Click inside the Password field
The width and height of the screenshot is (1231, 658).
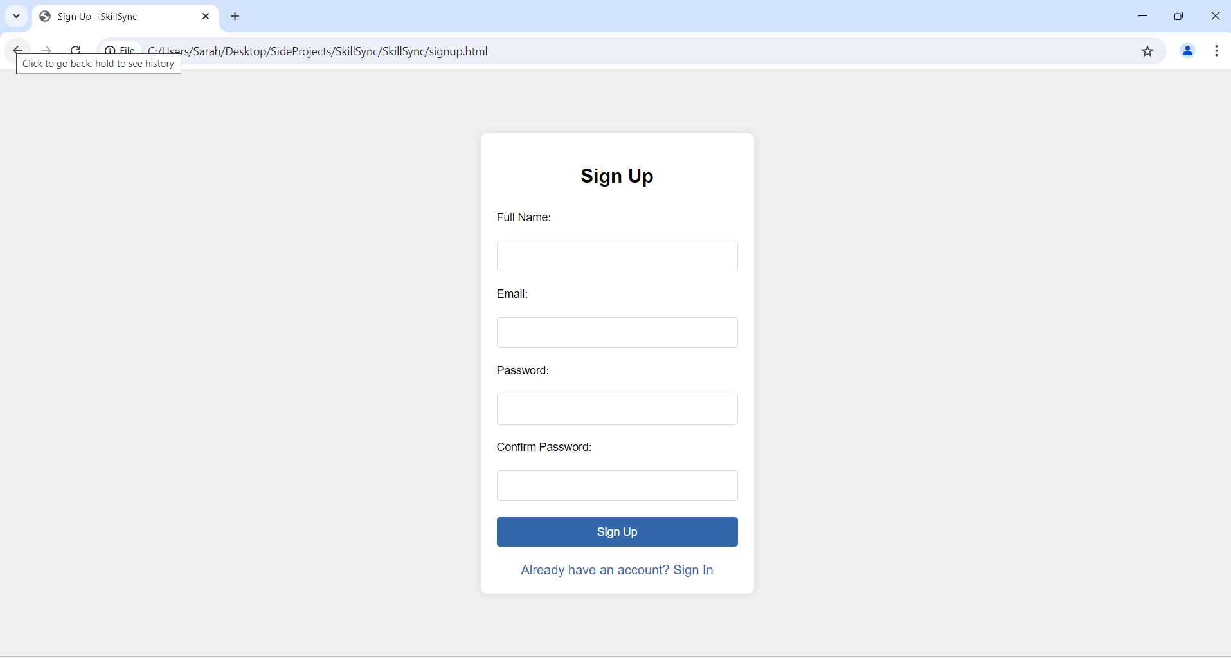click(x=617, y=409)
